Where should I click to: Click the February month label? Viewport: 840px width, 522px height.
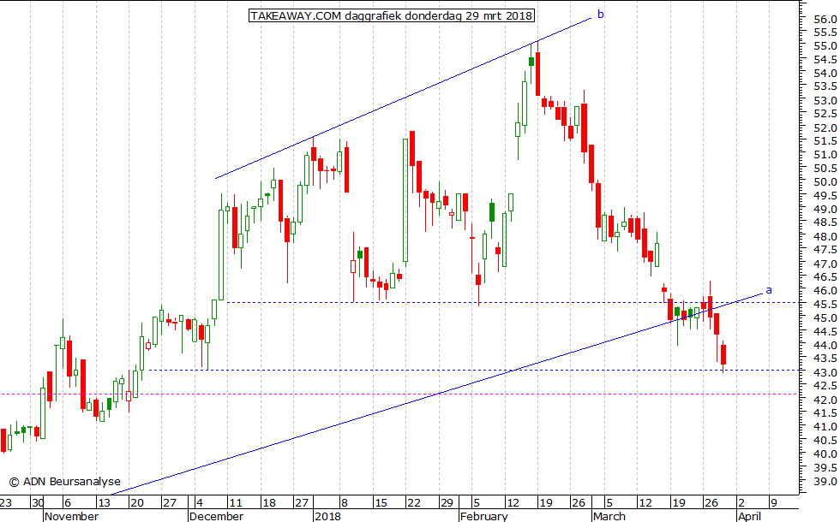pyautogui.click(x=483, y=516)
